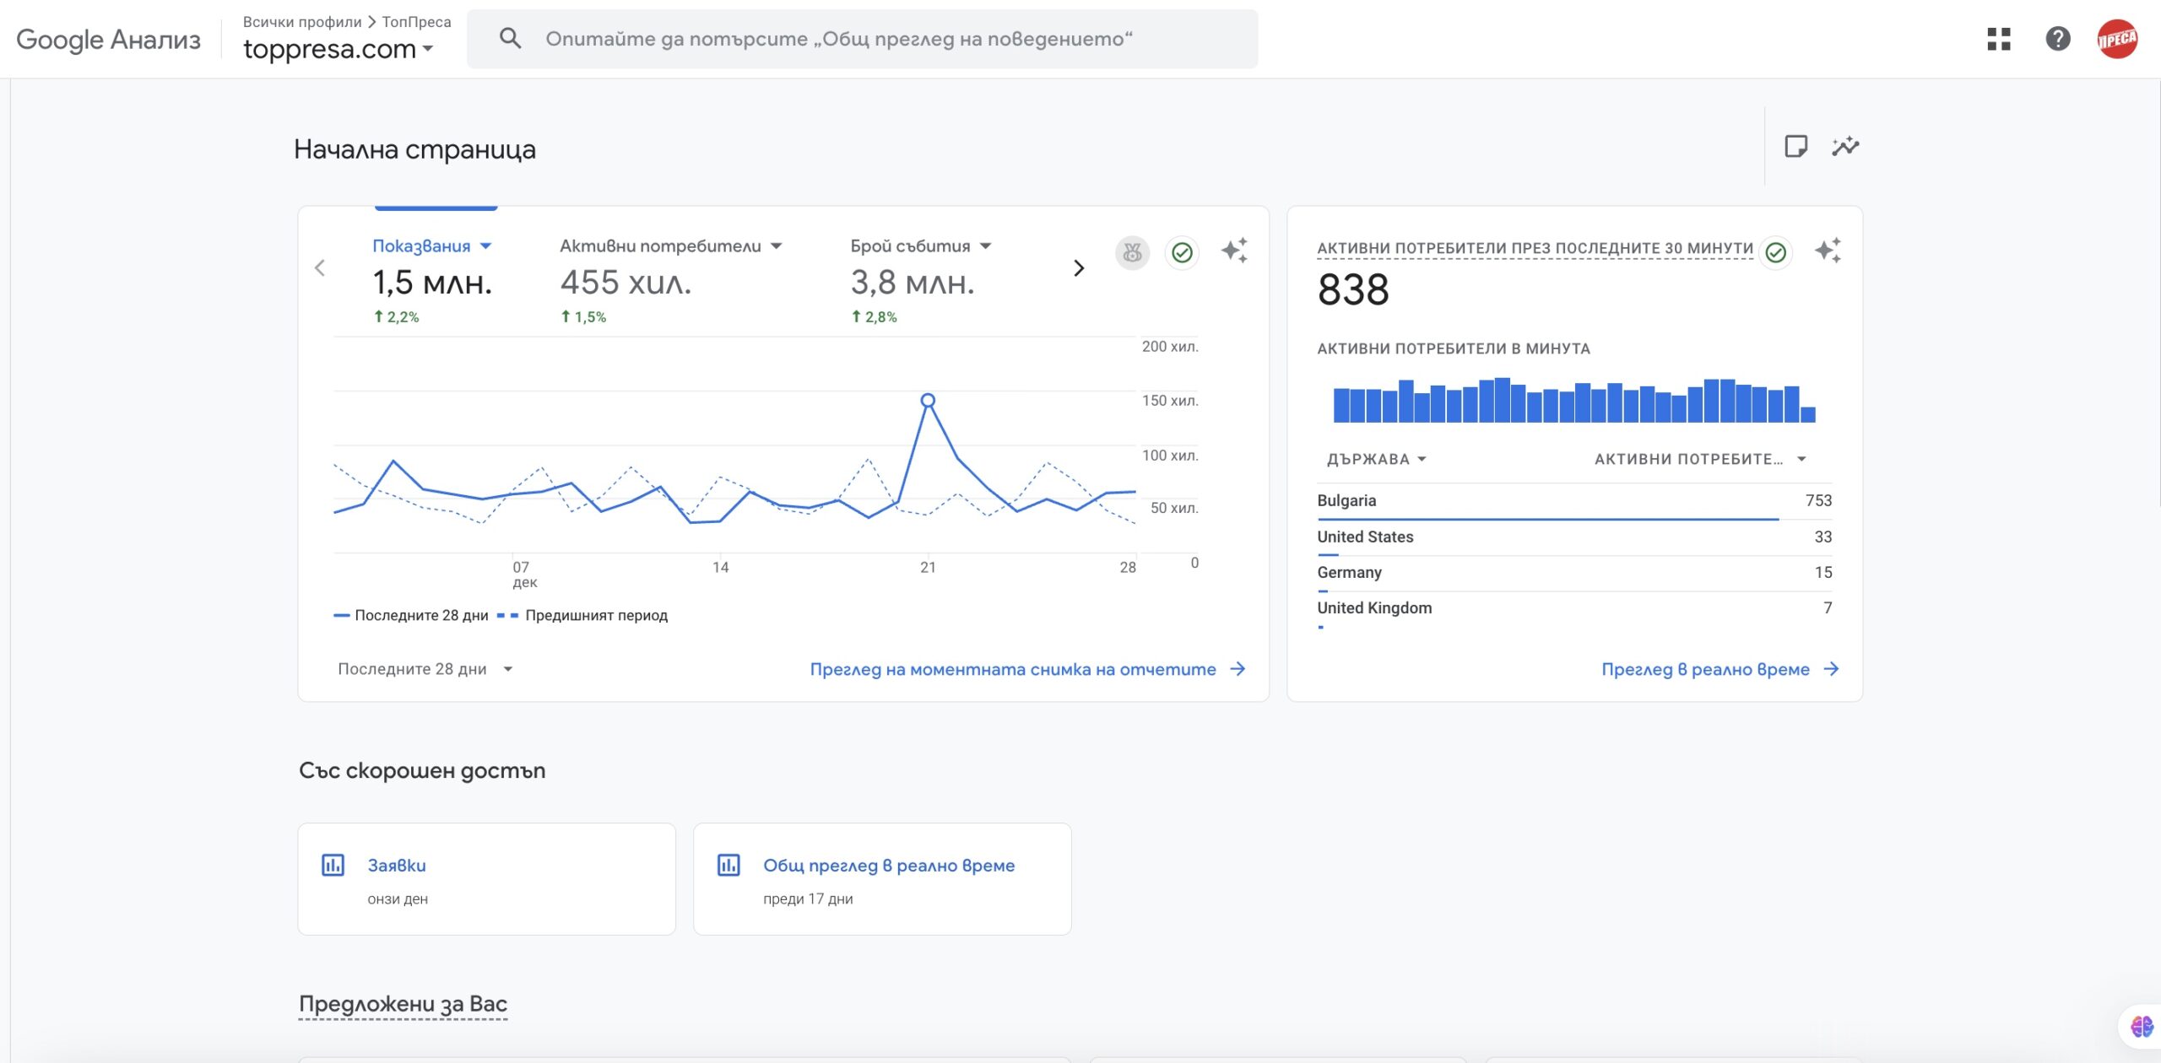This screenshot has width=2161, height=1063.
Task: Click the insights trend line icon
Action: coord(1845,146)
